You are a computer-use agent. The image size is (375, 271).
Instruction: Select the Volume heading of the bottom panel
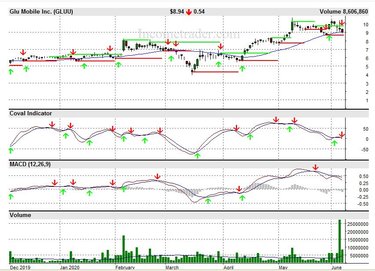click(20, 215)
